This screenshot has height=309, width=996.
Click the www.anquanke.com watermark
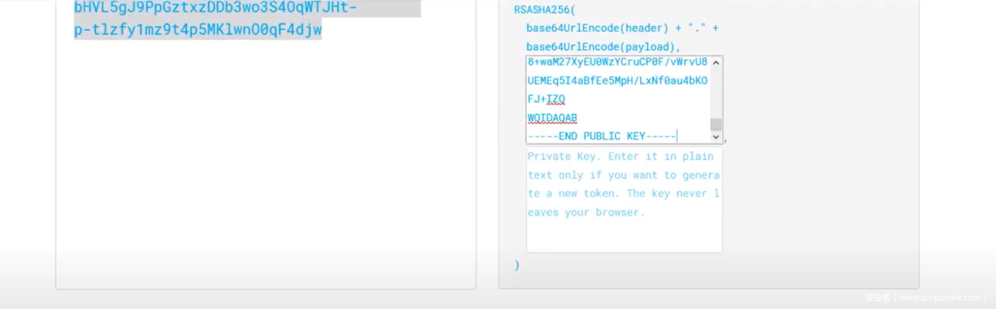[926, 298]
